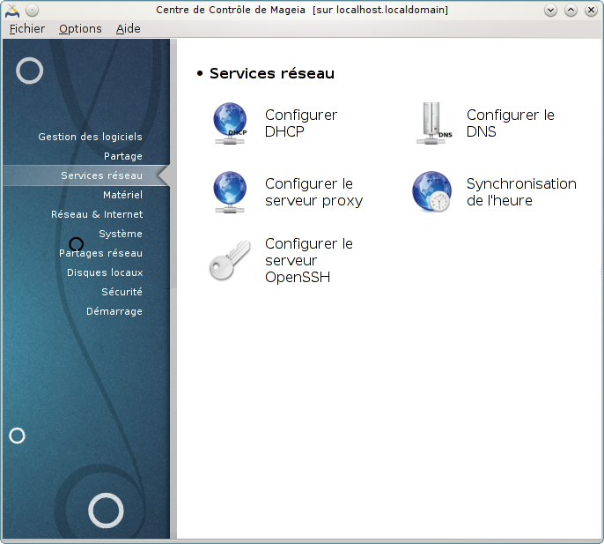Open the Démarrage category
The width and height of the screenshot is (604, 544).
114,311
